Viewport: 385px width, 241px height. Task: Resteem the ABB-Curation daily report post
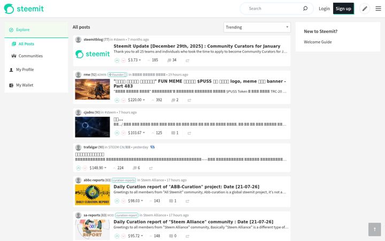coord(187,201)
